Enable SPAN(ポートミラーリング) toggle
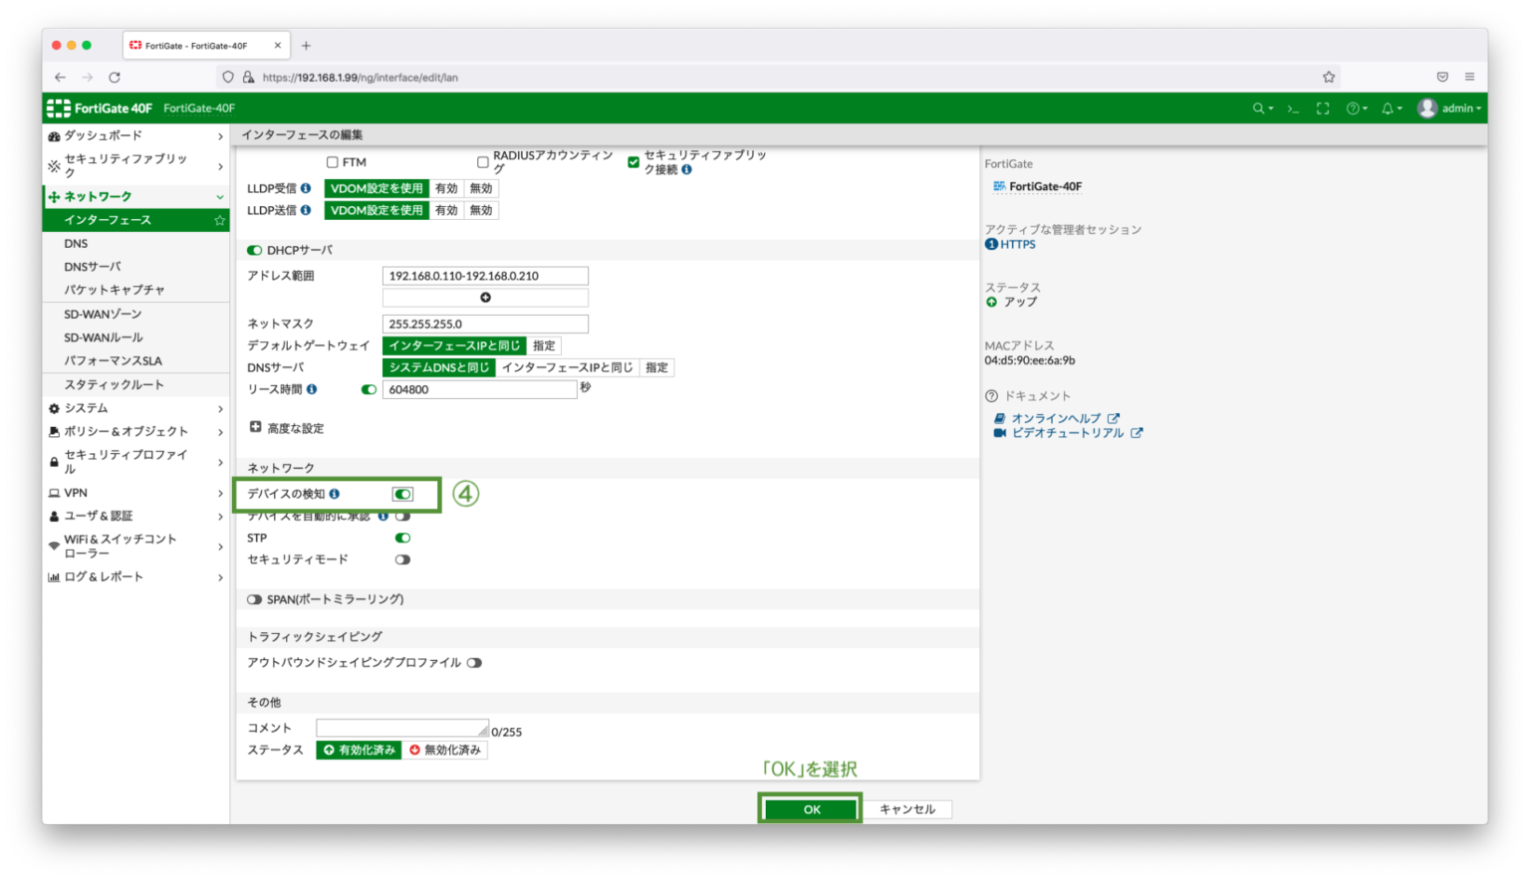Viewport: 1530px width, 880px height. tap(255, 599)
